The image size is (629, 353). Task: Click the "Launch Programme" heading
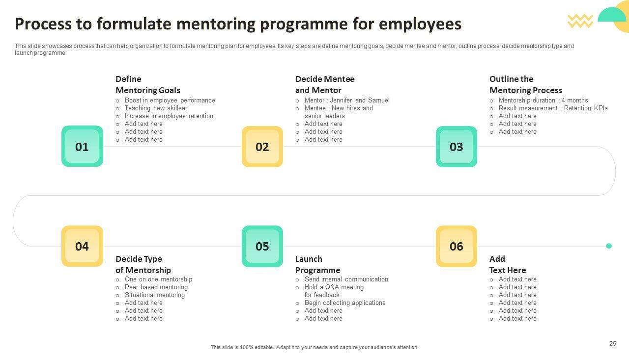pos(317,264)
